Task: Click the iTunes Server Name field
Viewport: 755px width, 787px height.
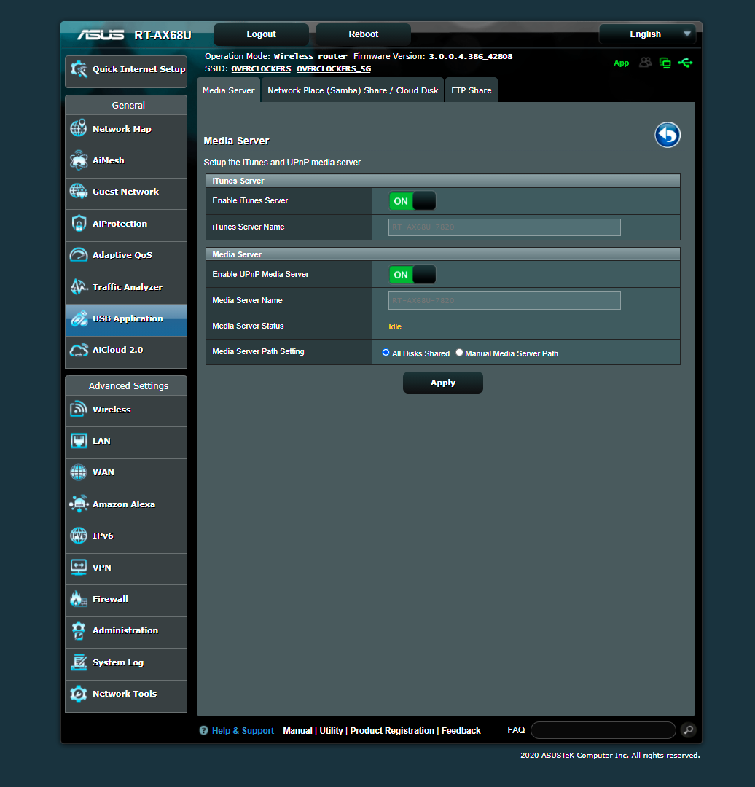Action: click(x=504, y=227)
